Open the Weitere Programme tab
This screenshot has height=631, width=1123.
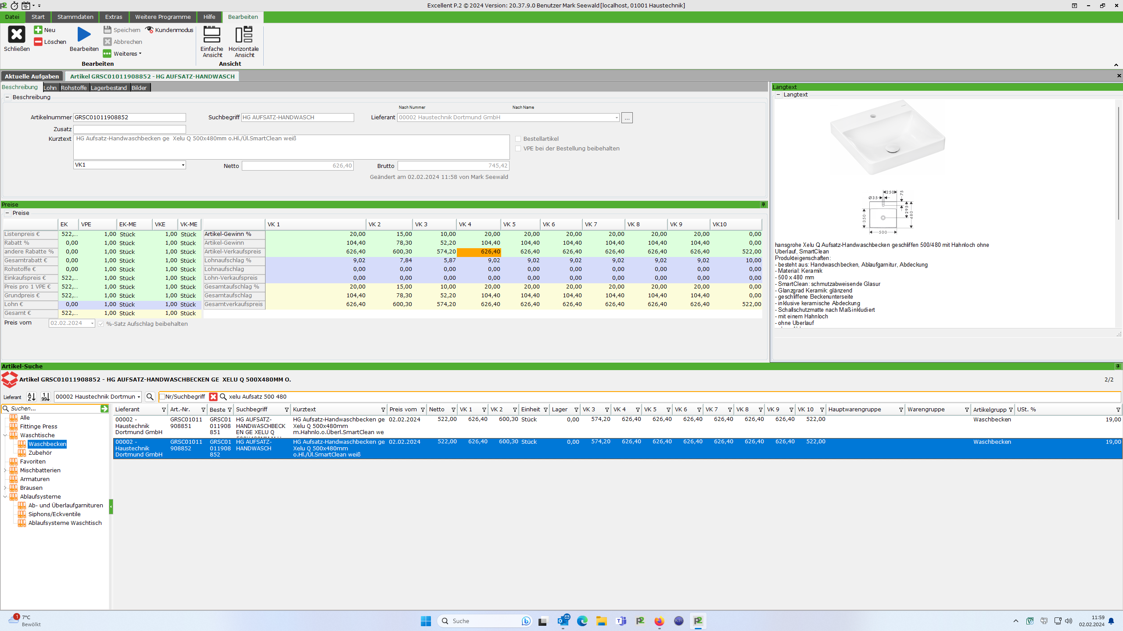pyautogui.click(x=163, y=17)
